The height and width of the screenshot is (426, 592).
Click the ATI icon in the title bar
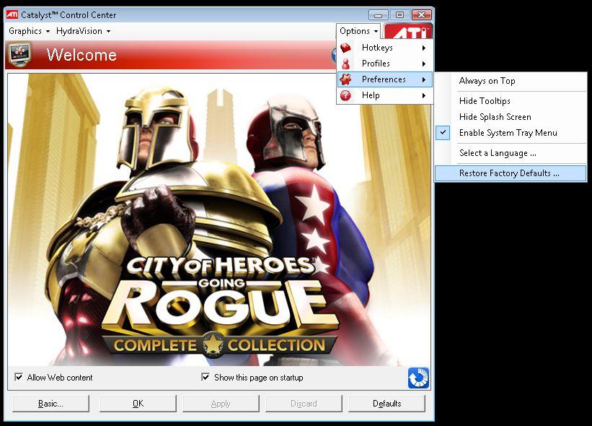click(12, 15)
